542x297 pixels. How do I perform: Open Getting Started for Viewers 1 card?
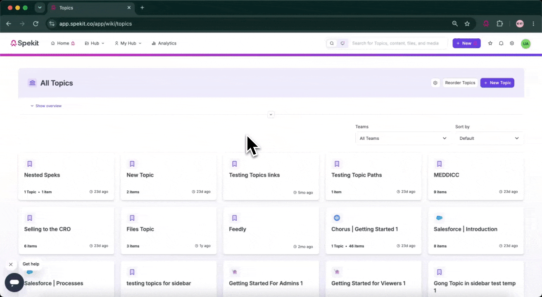point(373,279)
